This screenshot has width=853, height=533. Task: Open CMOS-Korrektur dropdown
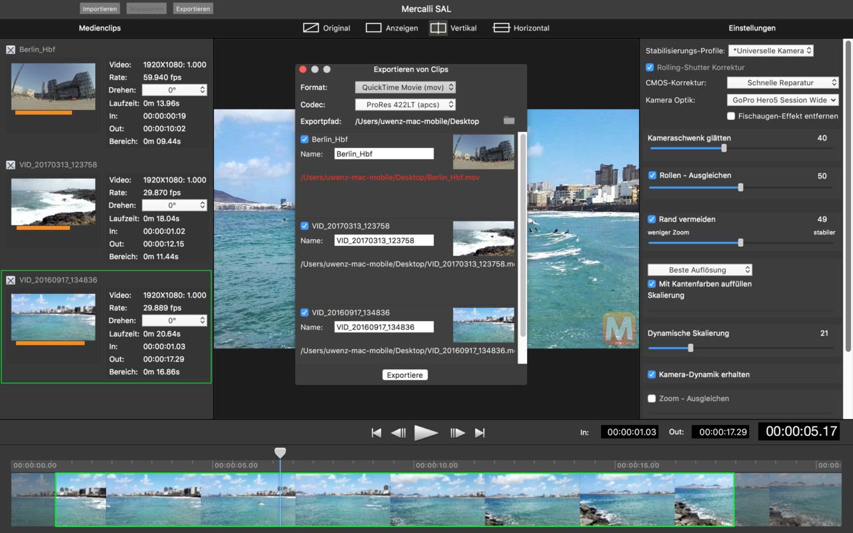click(782, 83)
